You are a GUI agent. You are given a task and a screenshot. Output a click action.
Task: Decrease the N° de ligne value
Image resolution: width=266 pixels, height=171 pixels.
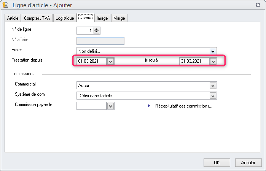tap(97, 33)
